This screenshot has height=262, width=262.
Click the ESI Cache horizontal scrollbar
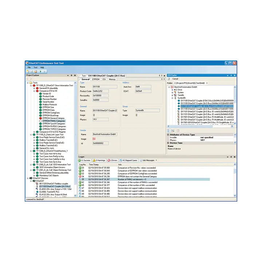200,126
